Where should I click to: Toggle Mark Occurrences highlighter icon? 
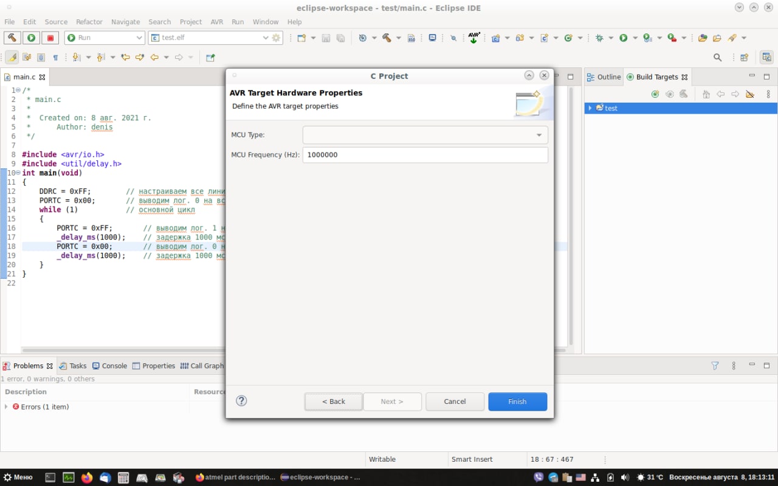coord(12,57)
